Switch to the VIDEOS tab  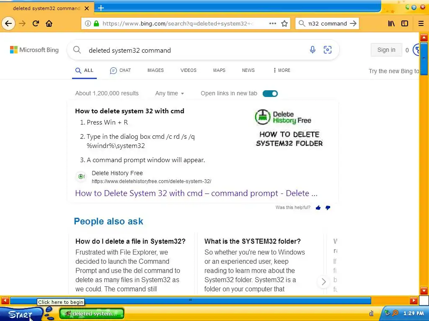[188, 70]
